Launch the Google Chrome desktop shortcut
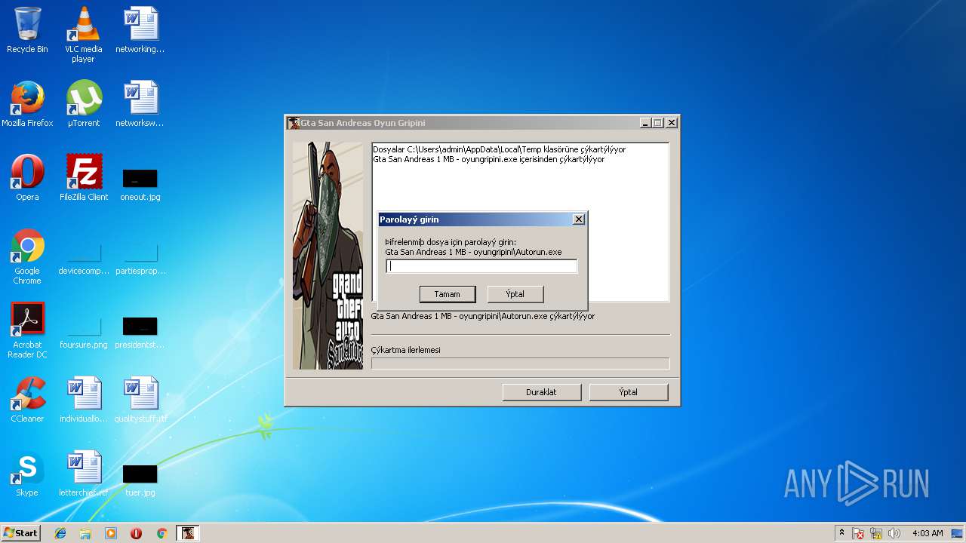This screenshot has width=966, height=543. pyautogui.click(x=27, y=257)
